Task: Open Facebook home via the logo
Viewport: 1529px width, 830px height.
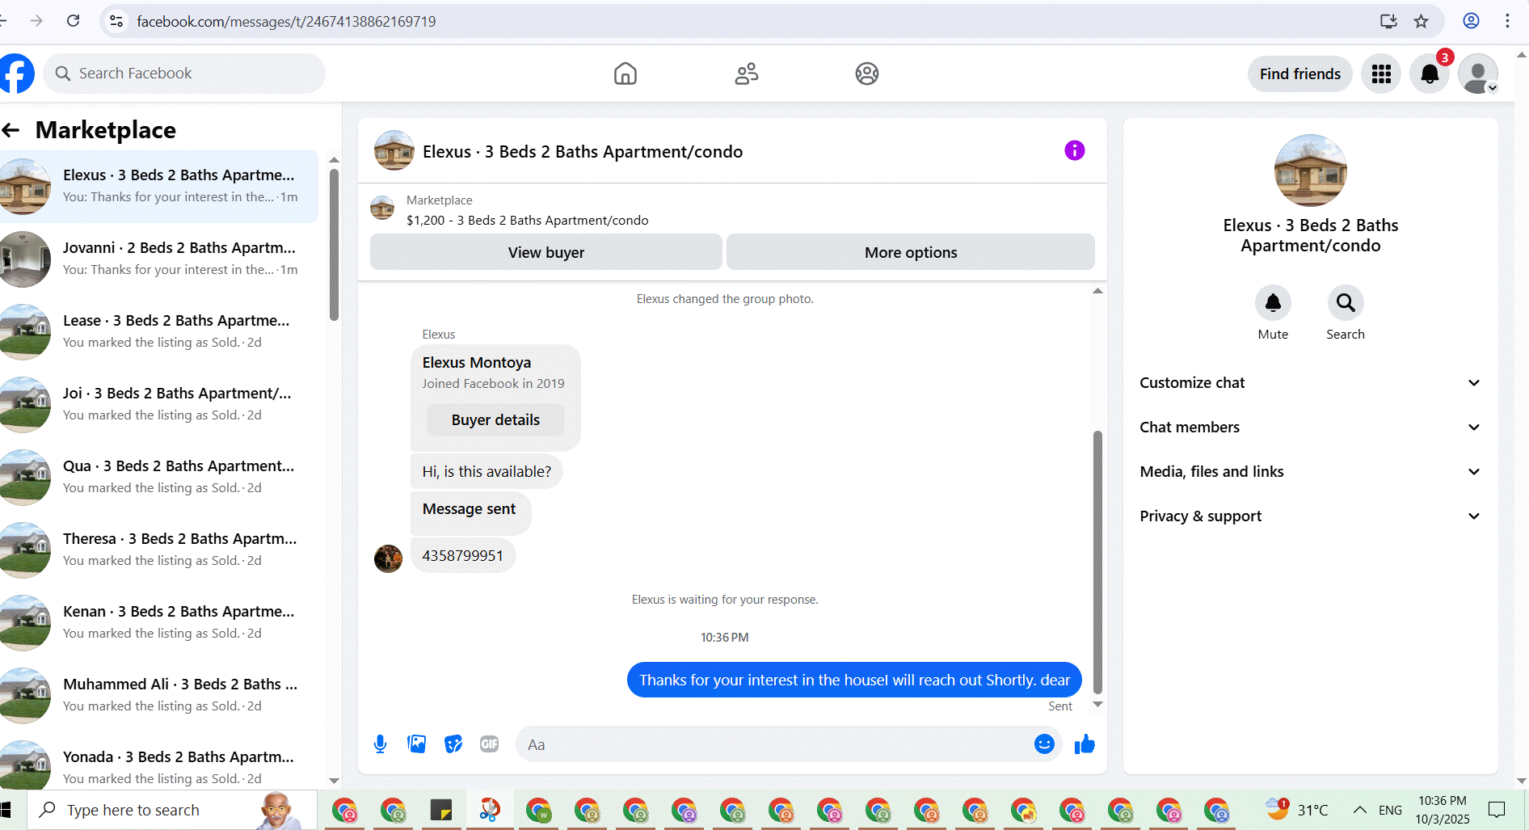Action: [x=16, y=74]
